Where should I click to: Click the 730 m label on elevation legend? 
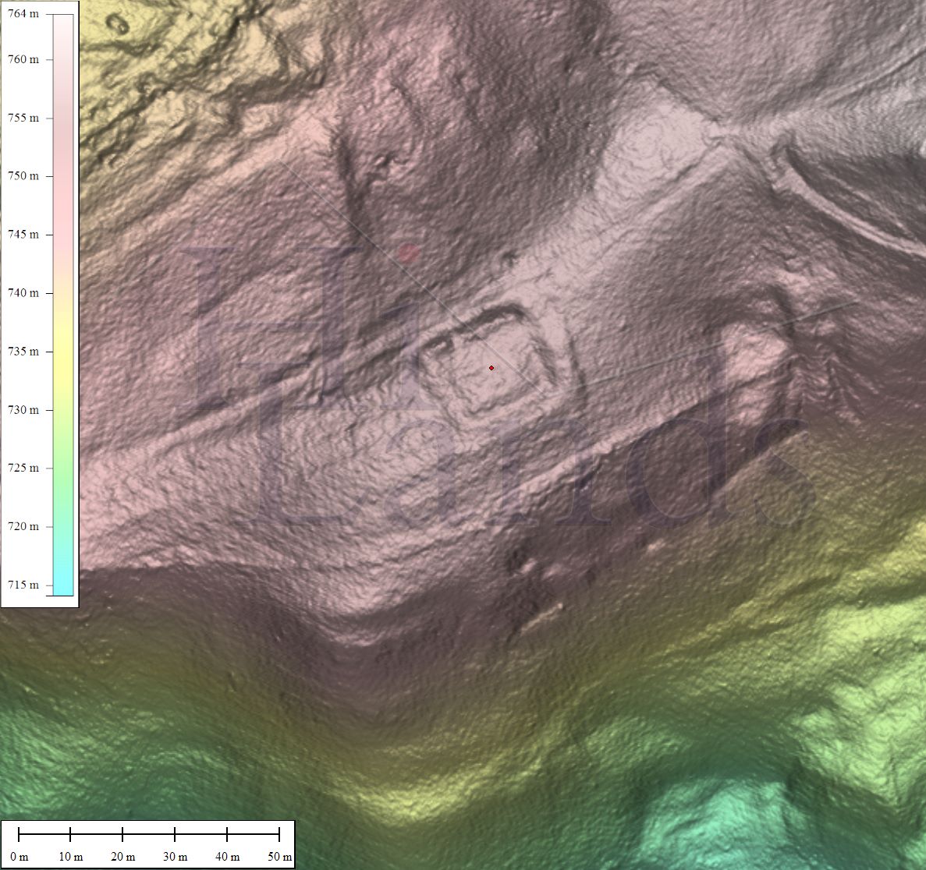point(23,410)
